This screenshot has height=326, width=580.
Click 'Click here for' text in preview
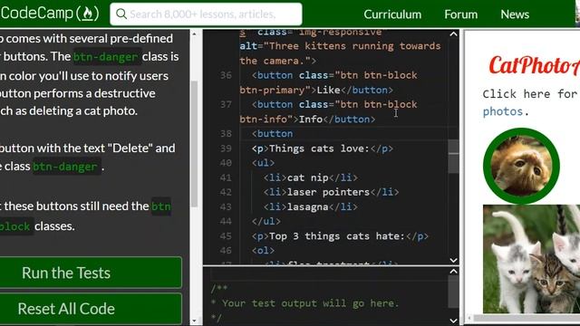(x=529, y=93)
